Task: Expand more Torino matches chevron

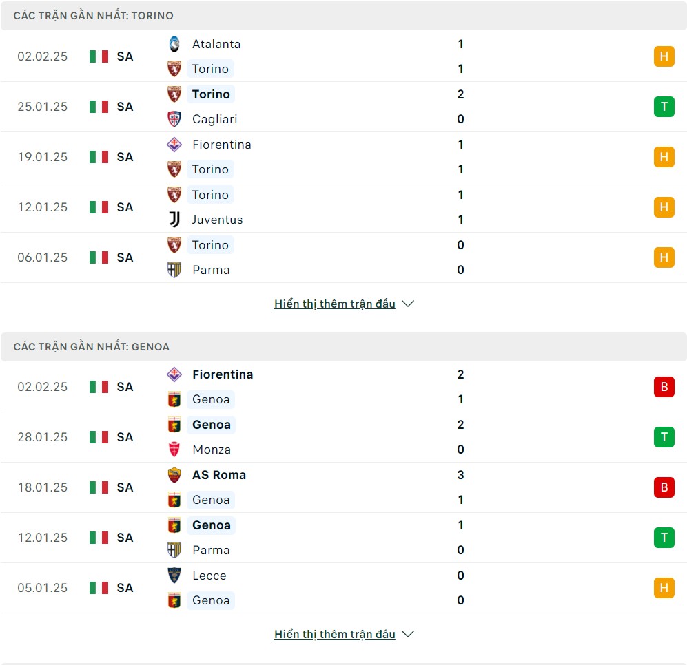Action: pyautogui.click(x=408, y=304)
